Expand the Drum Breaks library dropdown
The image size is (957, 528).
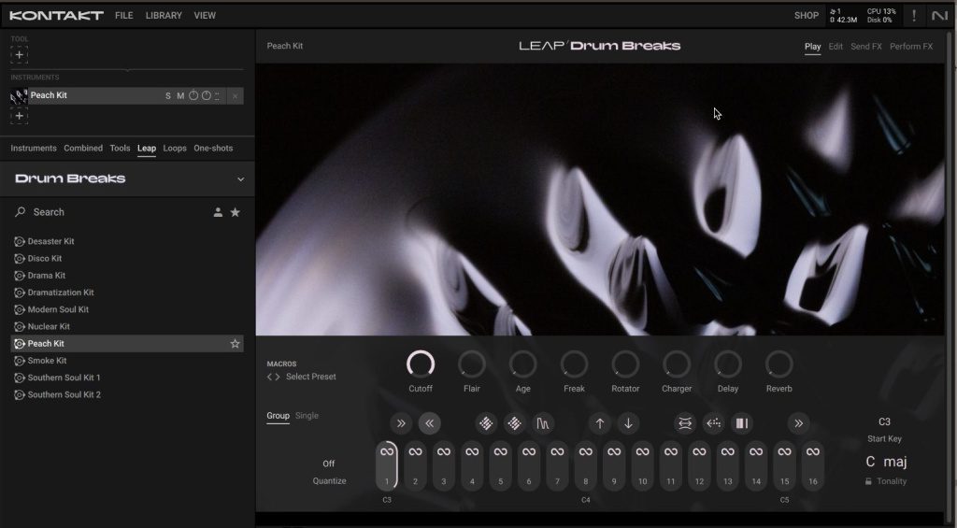click(240, 179)
